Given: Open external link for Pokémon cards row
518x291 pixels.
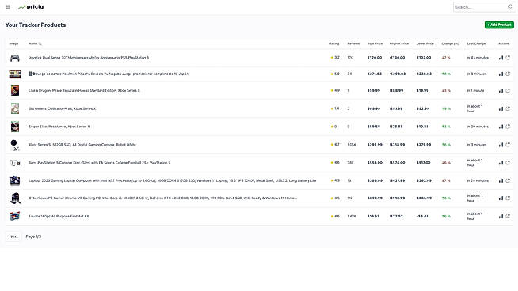Looking at the screenshot, I should click(x=508, y=74).
